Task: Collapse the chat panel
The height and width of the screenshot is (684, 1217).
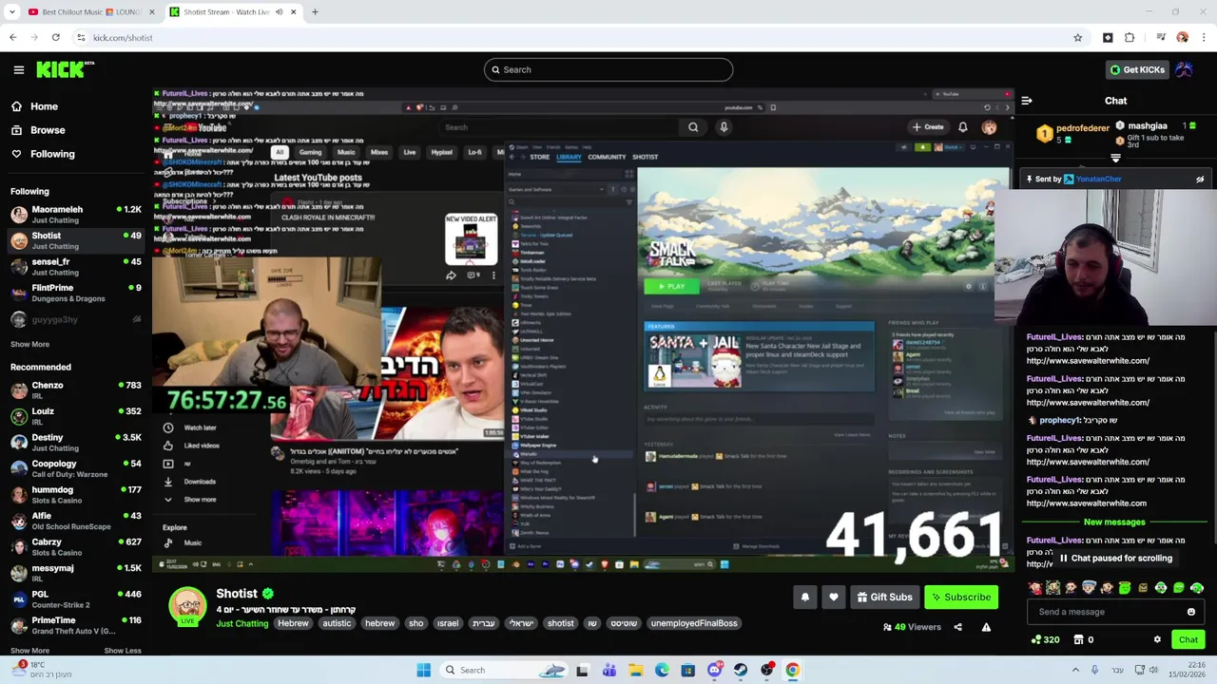Action: [x=1027, y=101]
